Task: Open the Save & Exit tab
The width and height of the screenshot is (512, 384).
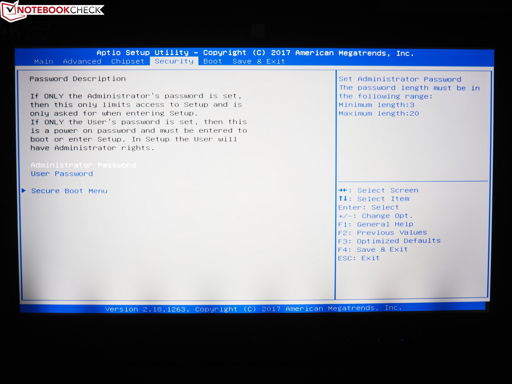Action: pyautogui.click(x=259, y=61)
